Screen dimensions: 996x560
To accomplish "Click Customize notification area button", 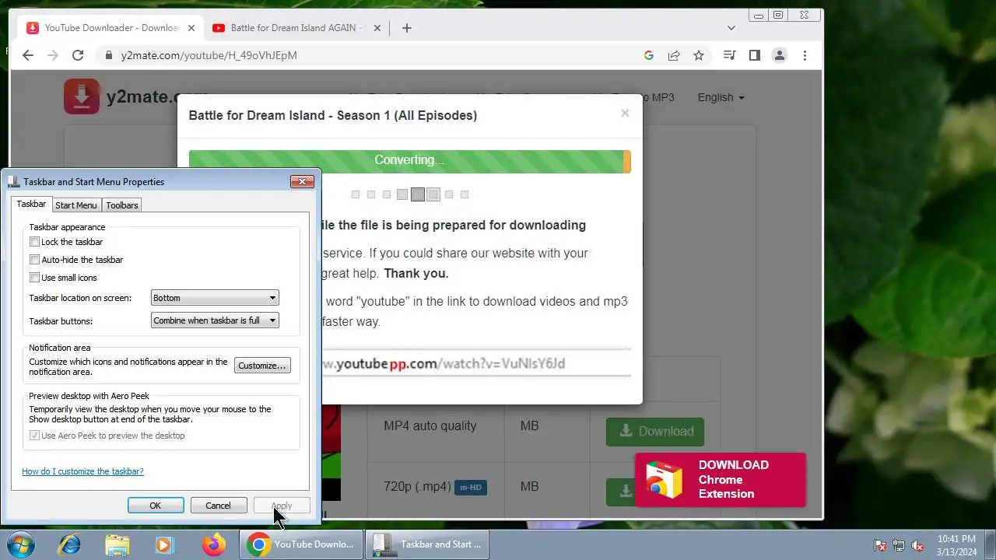I will 262,366.
